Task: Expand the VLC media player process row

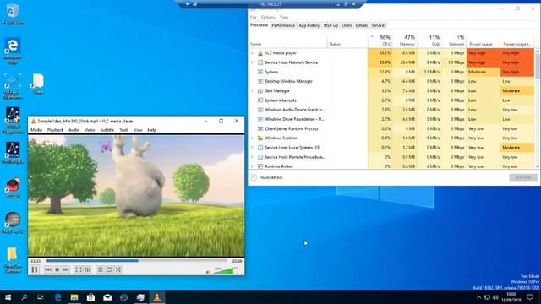Action: coord(252,53)
